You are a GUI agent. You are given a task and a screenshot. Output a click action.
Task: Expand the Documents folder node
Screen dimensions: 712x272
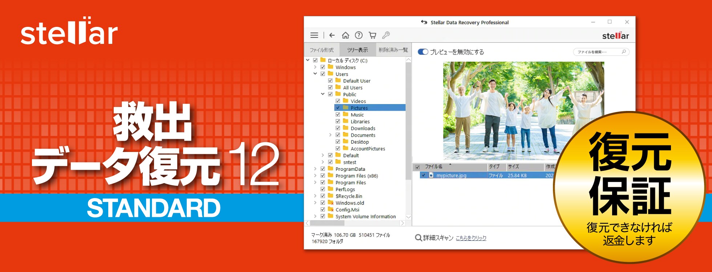coord(330,135)
